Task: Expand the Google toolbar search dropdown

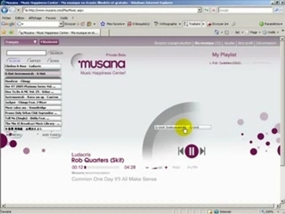Action: tap(61, 24)
